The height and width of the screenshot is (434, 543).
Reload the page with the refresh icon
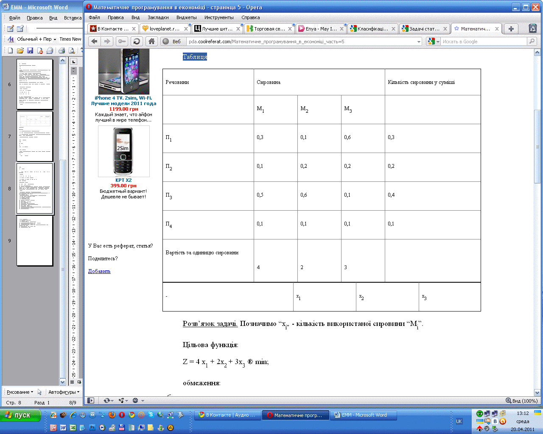coord(136,41)
